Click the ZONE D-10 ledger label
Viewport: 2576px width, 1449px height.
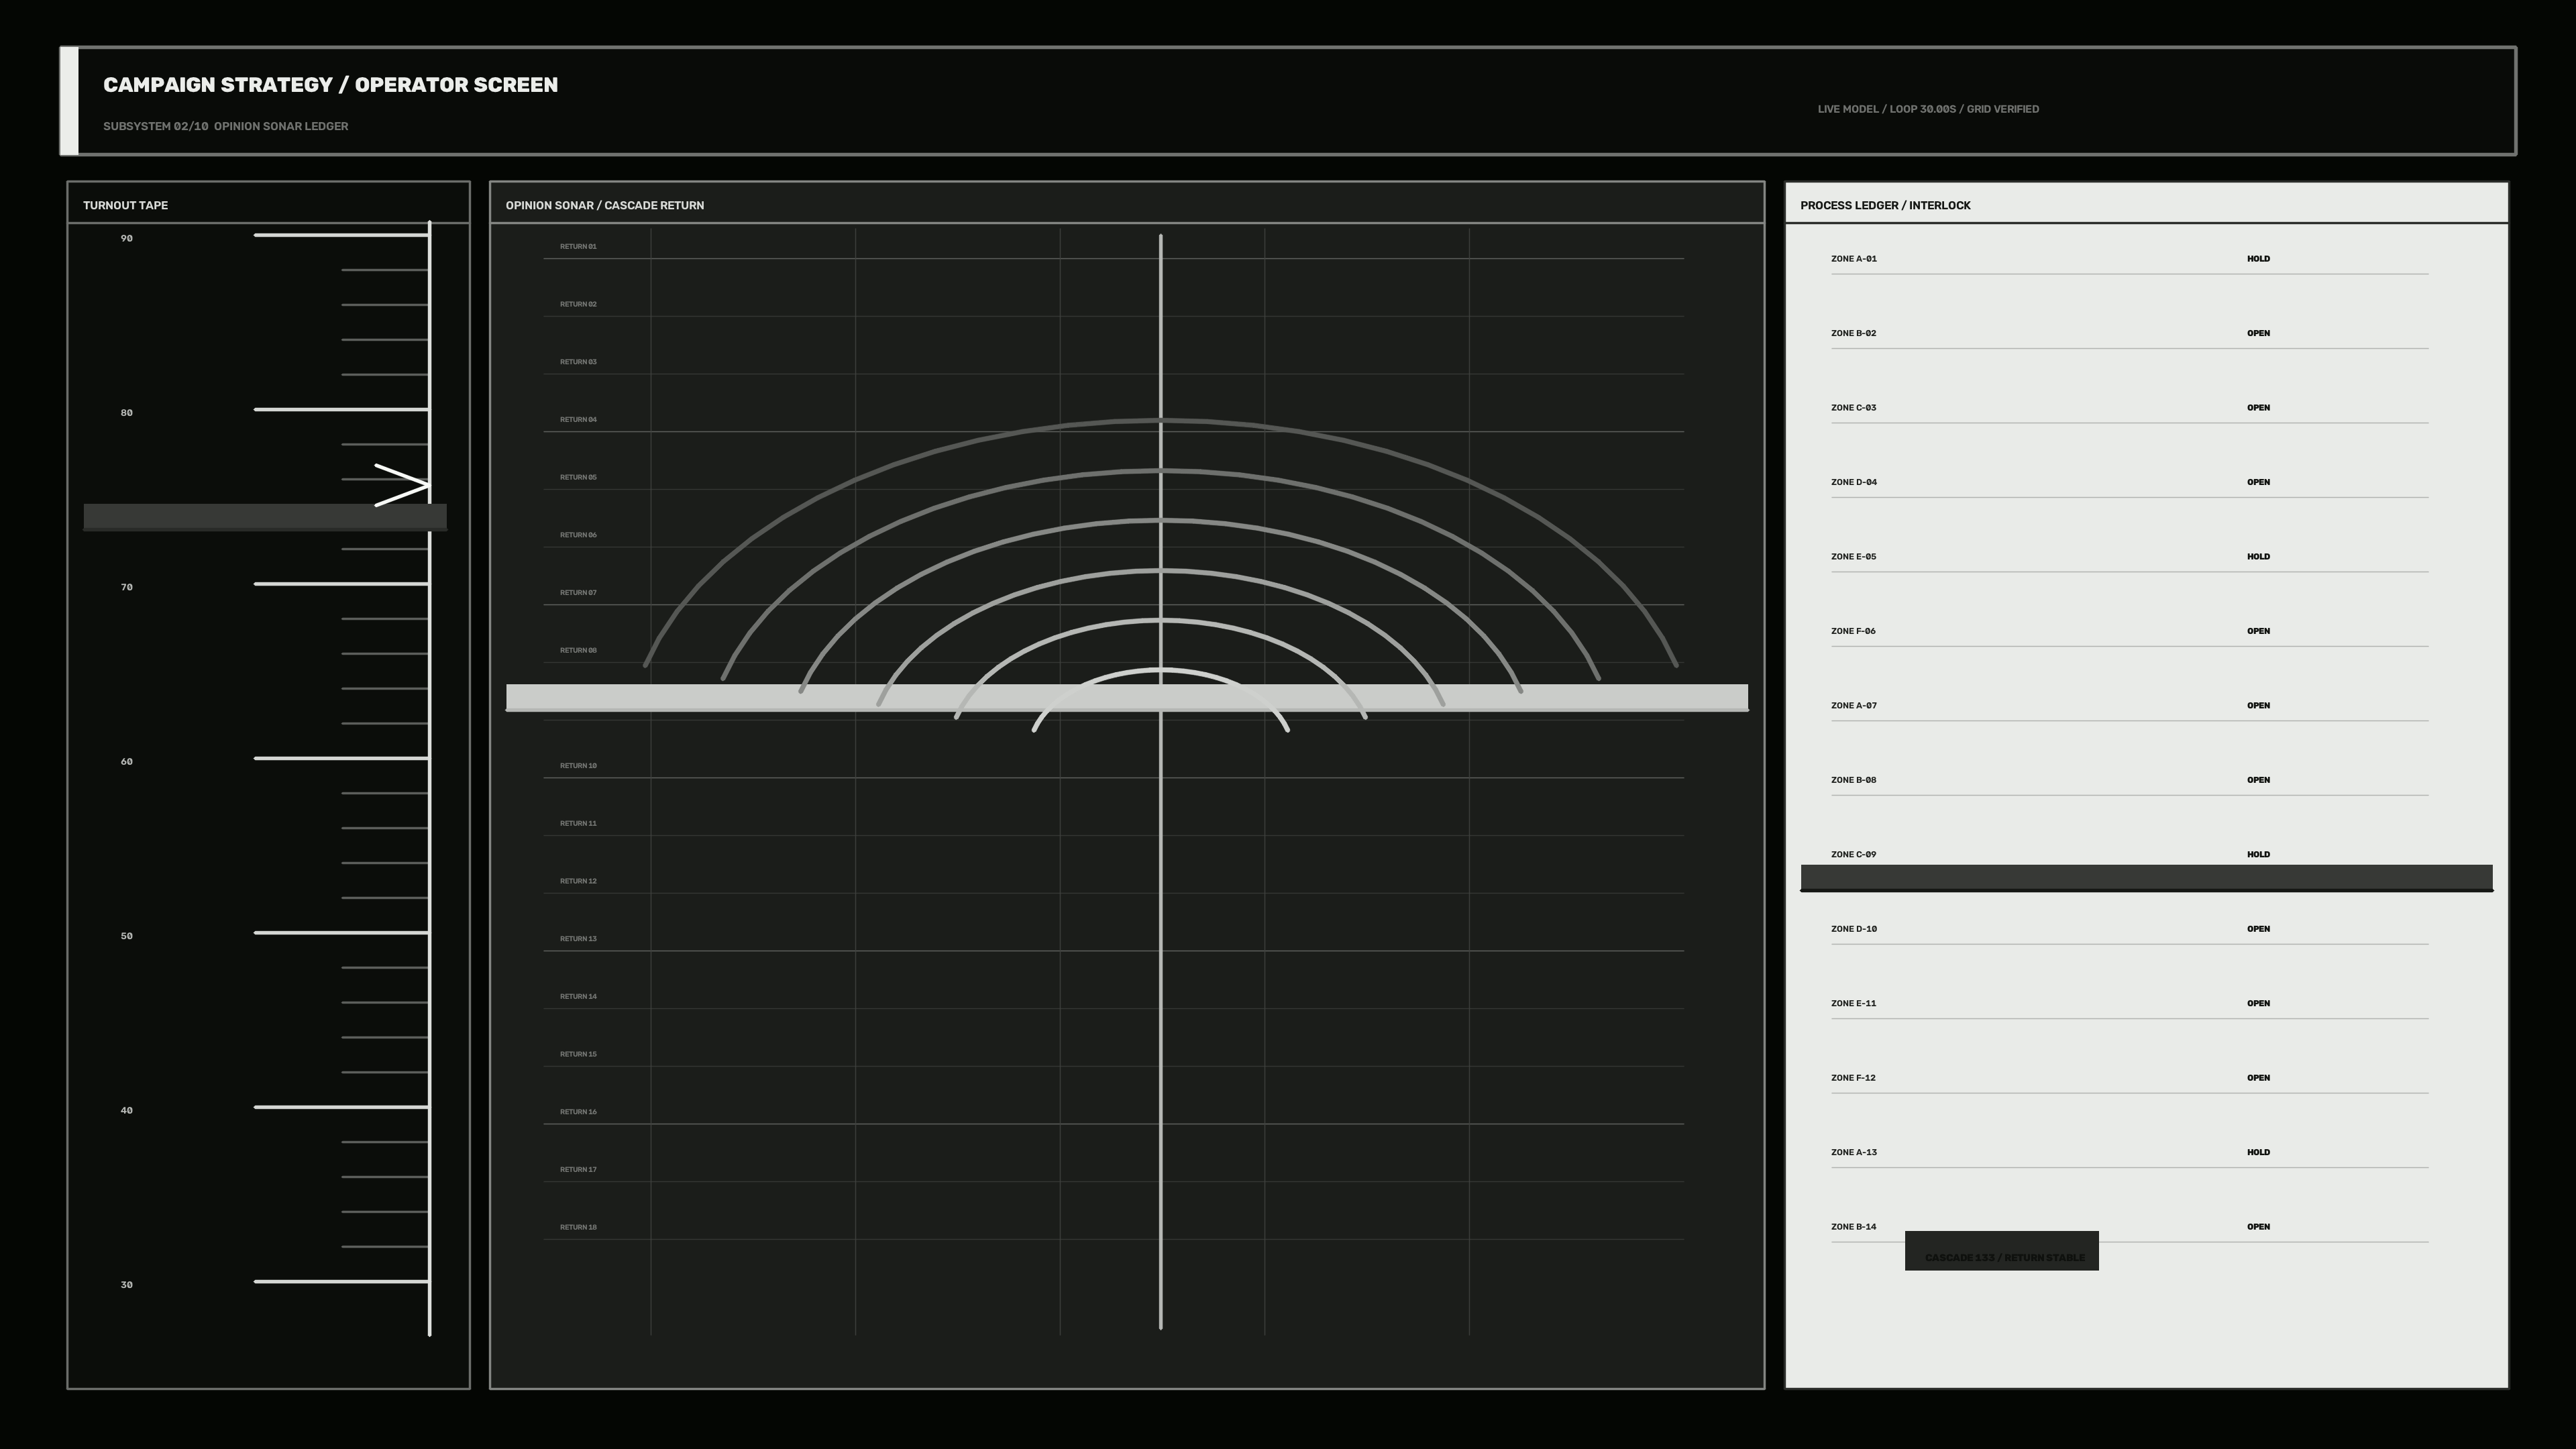[x=1854, y=929]
